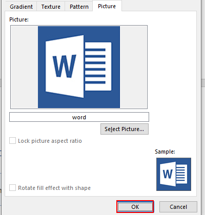Viewport: 205px width, 215px height.
Task: Click the blue background of Sample preview
Action: [174, 188]
